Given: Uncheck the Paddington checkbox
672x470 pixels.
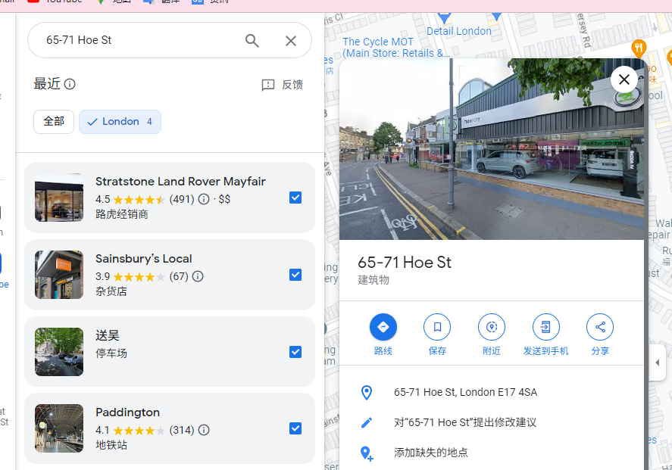Looking at the screenshot, I should tap(295, 428).
